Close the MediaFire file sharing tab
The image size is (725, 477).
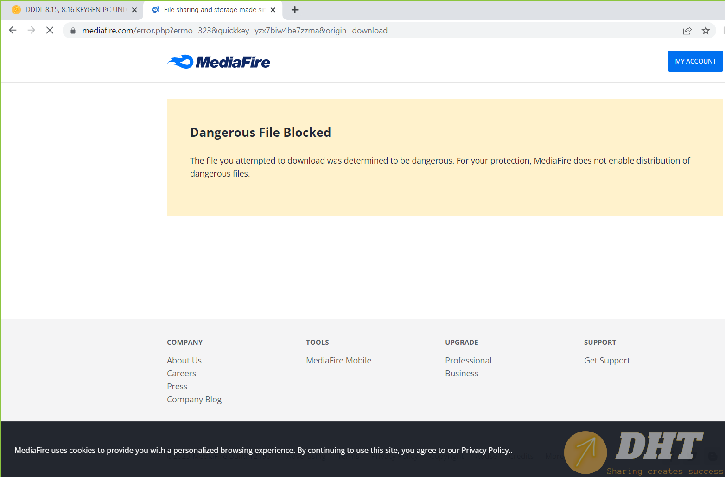pyautogui.click(x=273, y=10)
